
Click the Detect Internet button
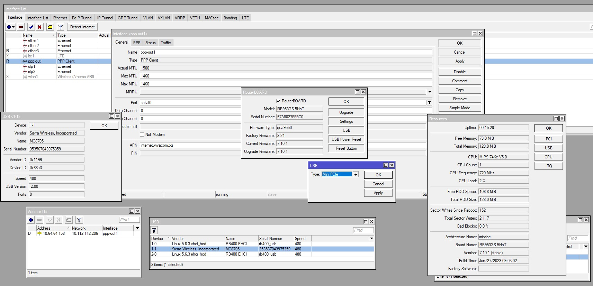pyautogui.click(x=82, y=27)
